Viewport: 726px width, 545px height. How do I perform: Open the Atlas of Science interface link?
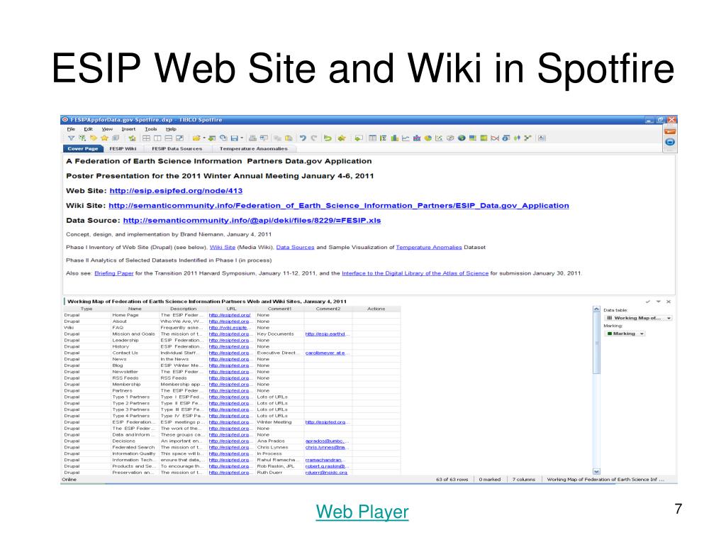click(x=415, y=273)
